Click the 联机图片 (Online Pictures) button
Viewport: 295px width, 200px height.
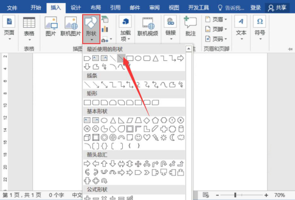[71, 27]
